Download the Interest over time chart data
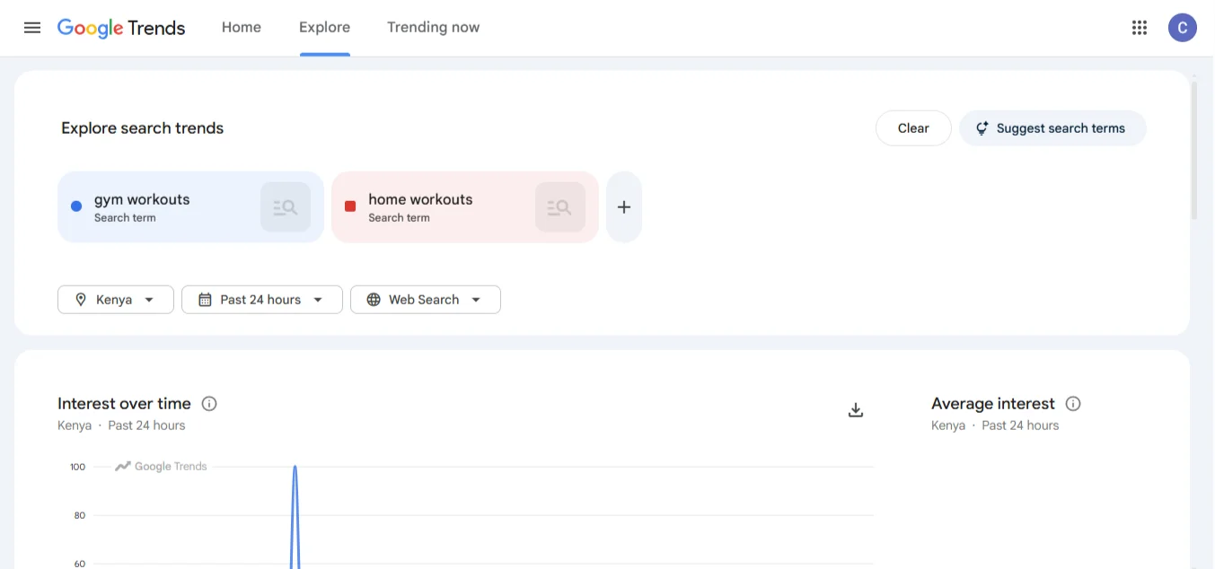The height and width of the screenshot is (569, 1215). tap(856, 410)
